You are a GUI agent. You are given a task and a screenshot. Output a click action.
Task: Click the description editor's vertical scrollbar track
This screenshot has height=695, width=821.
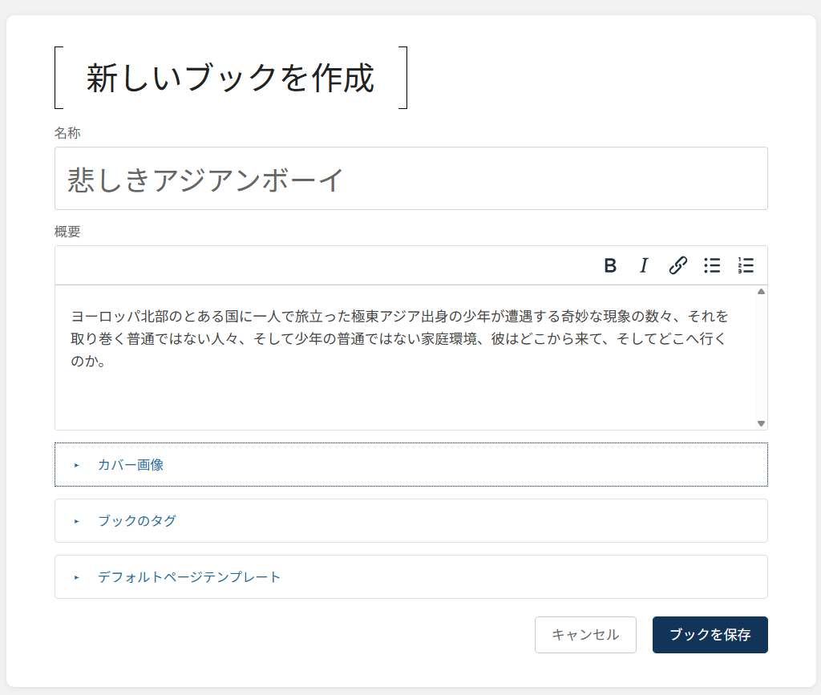click(761, 357)
